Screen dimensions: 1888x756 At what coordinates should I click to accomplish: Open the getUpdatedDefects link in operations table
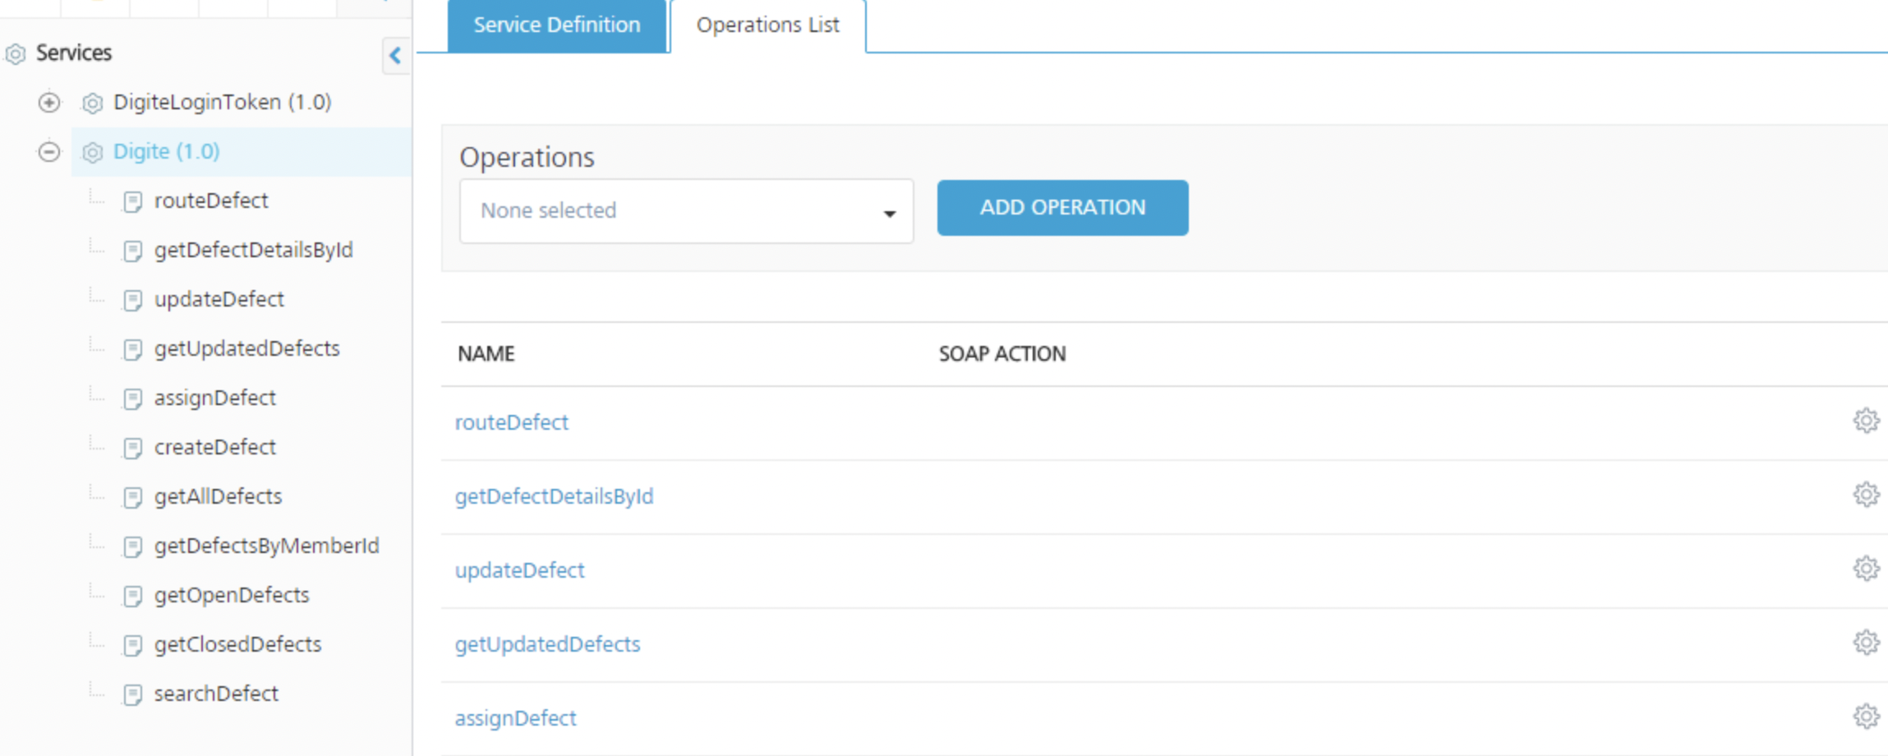coord(547,644)
